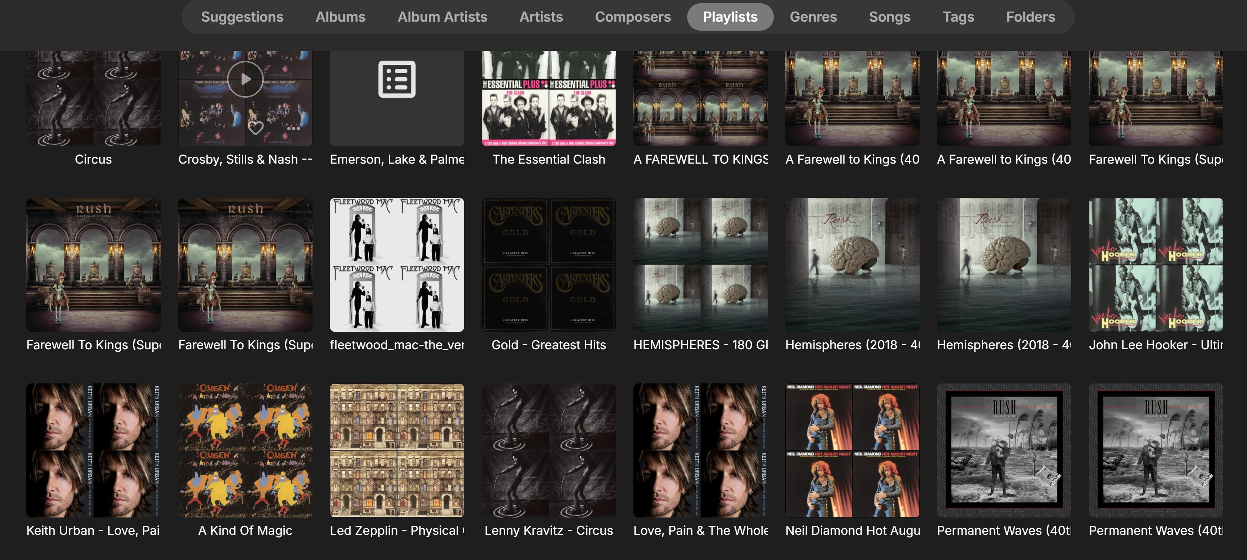This screenshot has width=1247, height=560.
Task: Show the Folders tab
Action: (1030, 17)
